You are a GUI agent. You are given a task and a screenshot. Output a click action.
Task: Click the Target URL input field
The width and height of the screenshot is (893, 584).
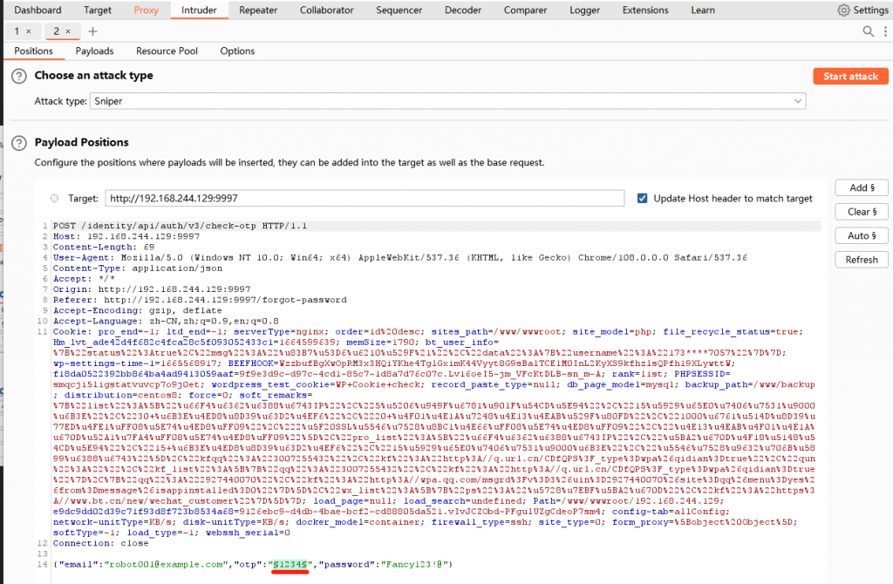click(x=365, y=198)
